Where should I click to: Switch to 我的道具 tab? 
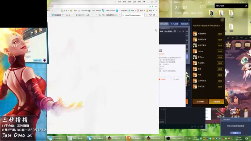click(184, 24)
